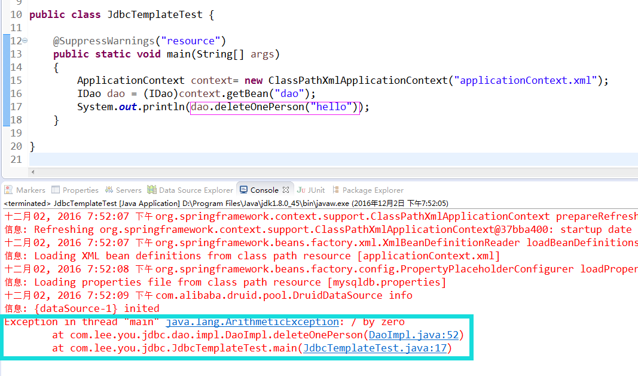Click the Markers view icon
Screen dimensions: 638x376
tap(8, 190)
